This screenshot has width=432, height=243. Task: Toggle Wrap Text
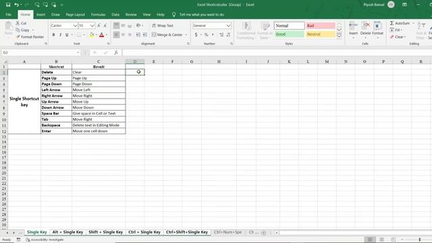tap(163, 26)
